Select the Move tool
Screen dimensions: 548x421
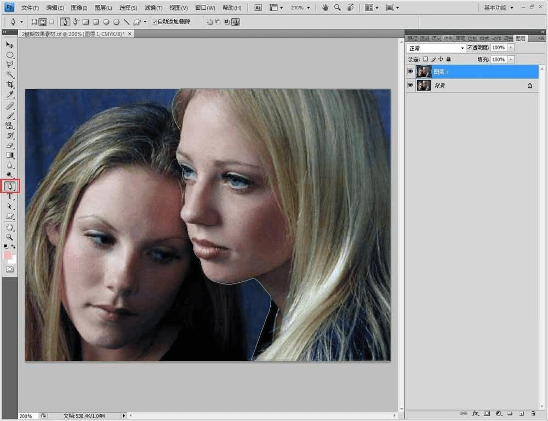coord(9,45)
